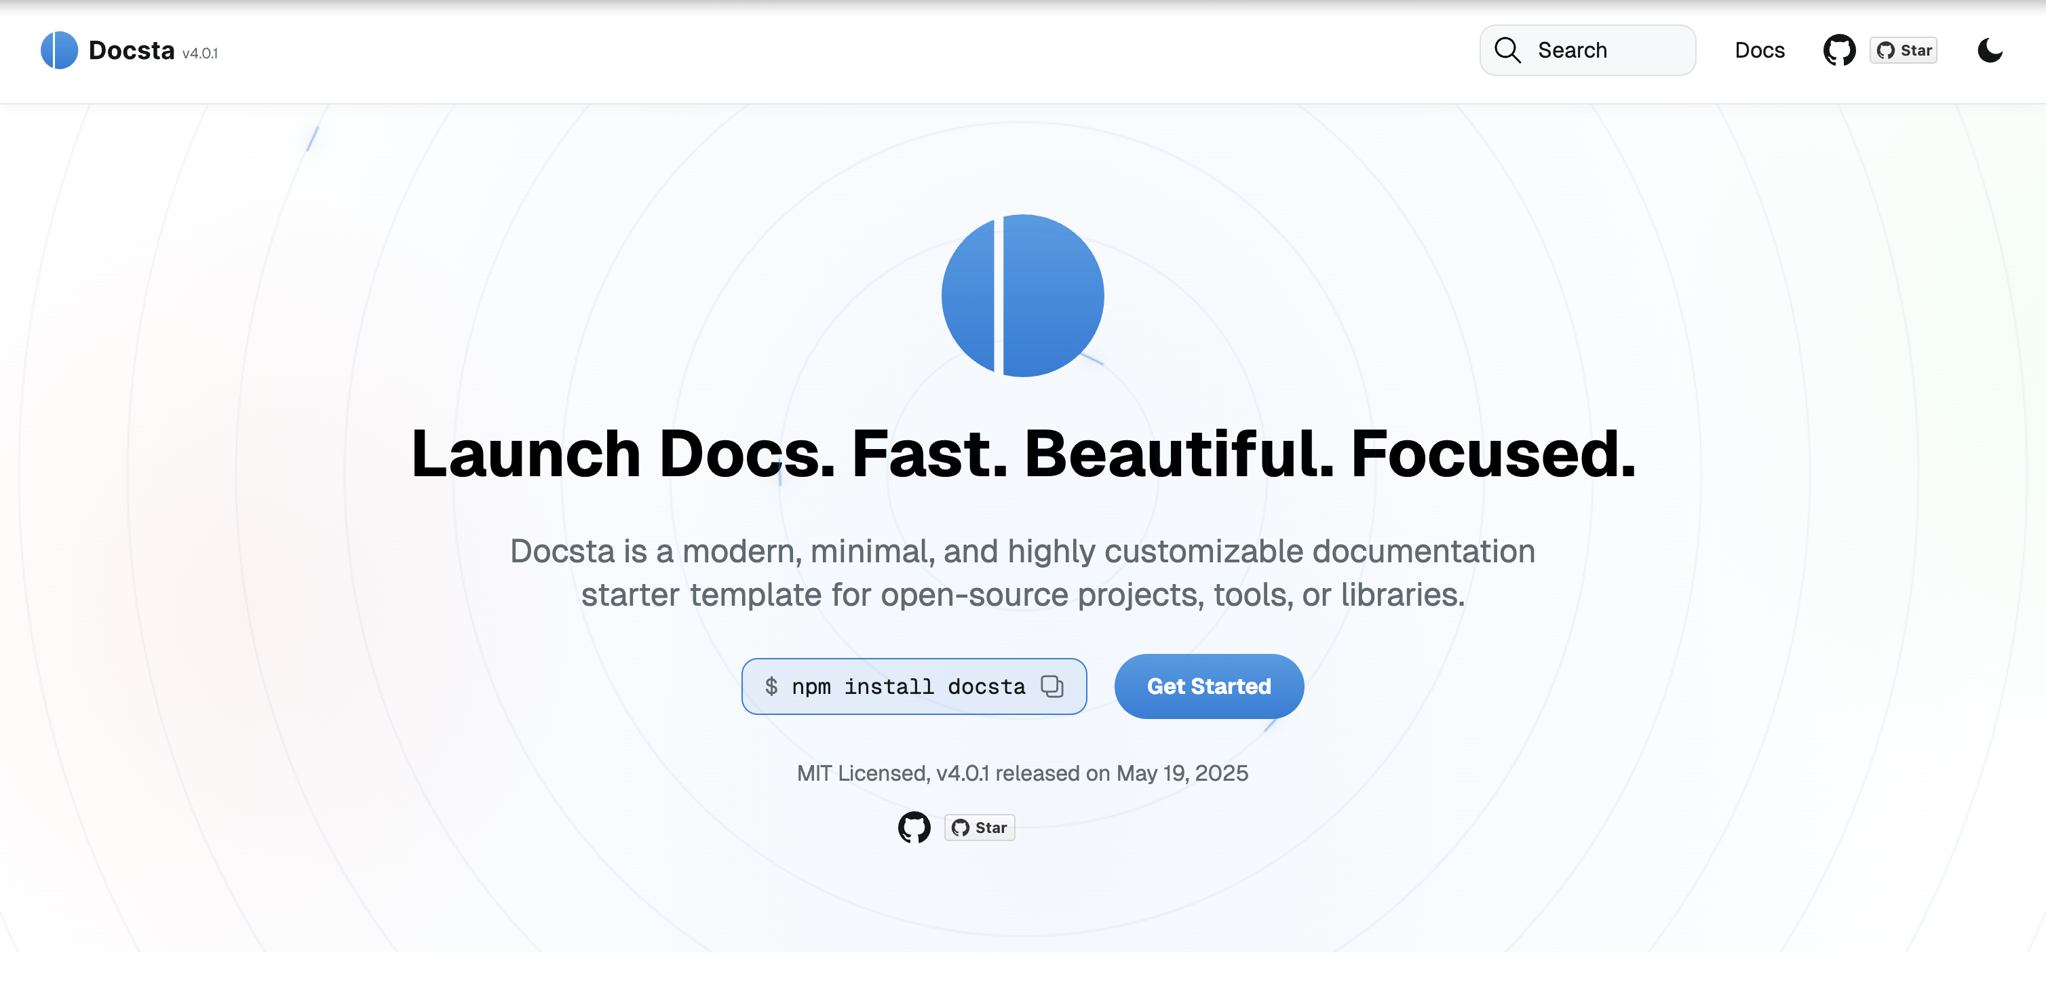Viewport: 2046px width, 989px height.
Task: Open GitHub via octocat icon below release note
Action: click(913, 827)
